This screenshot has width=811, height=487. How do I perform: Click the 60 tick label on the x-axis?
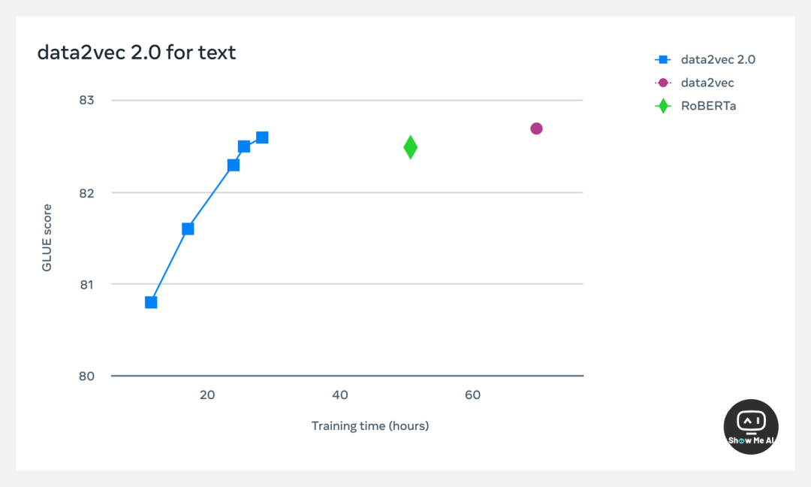click(x=472, y=395)
